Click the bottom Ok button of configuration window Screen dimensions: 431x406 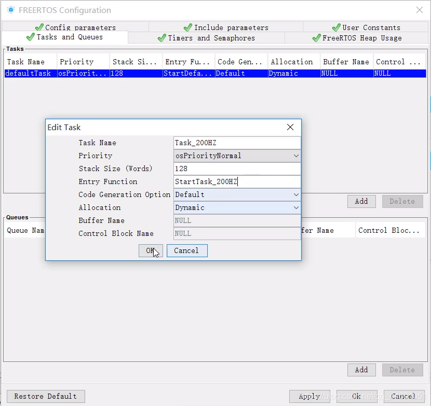click(357, 396)
